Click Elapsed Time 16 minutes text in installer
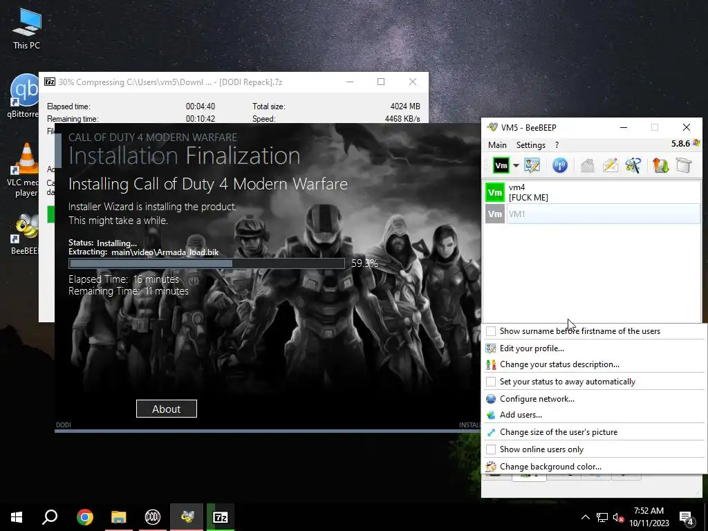The image size is (708, 531). (x=124, y=279)
